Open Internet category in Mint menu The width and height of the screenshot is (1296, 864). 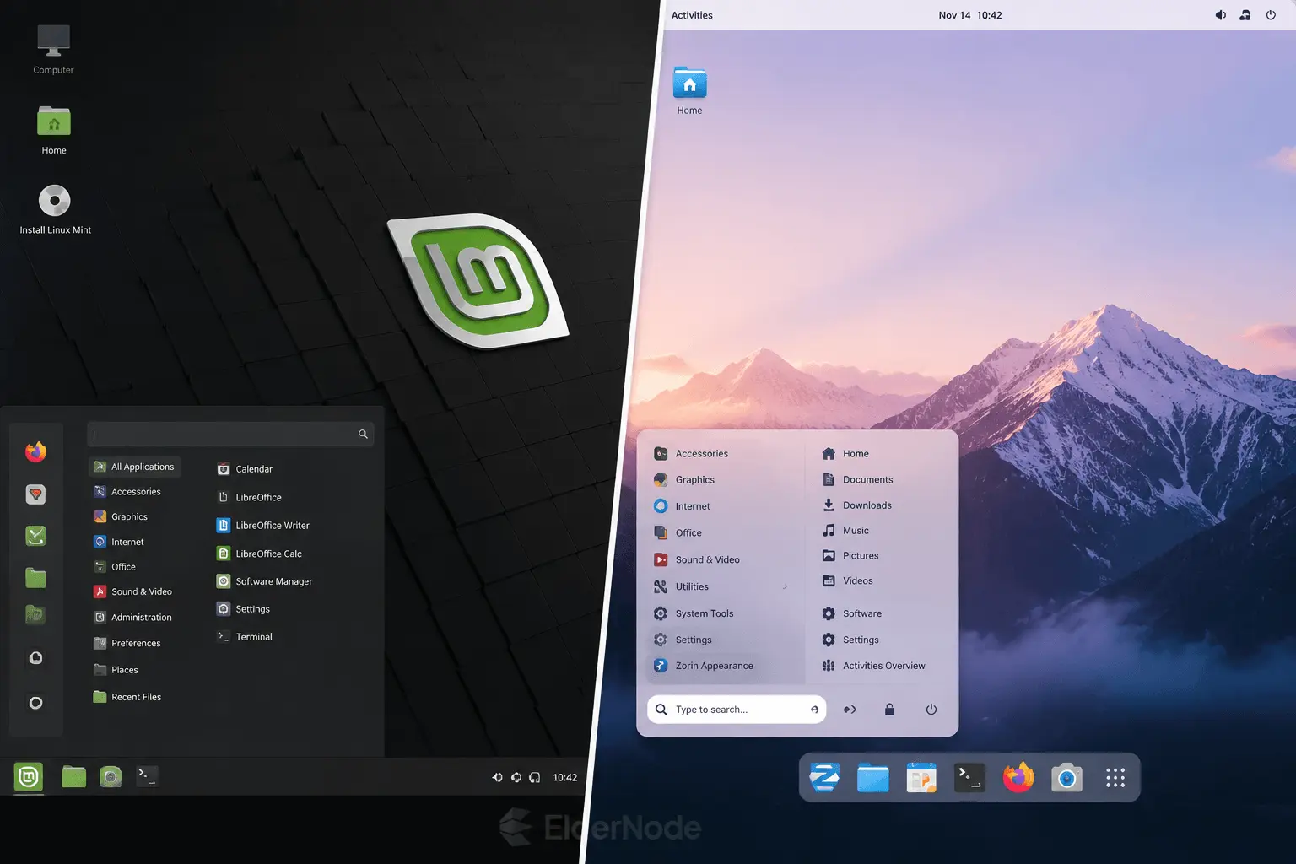point(118,542)
